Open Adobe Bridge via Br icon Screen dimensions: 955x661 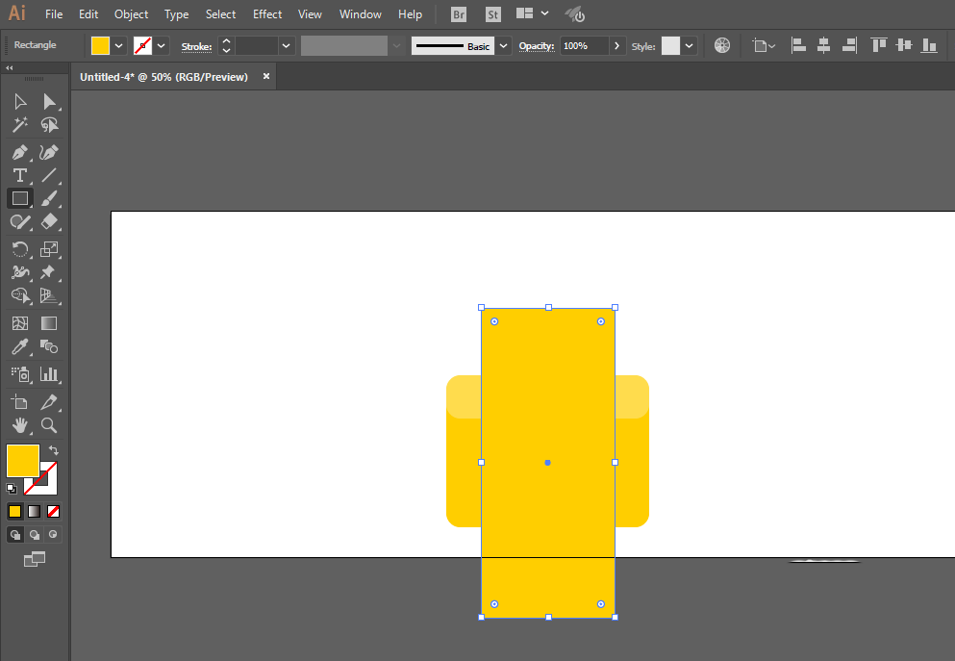click(460, 14)
